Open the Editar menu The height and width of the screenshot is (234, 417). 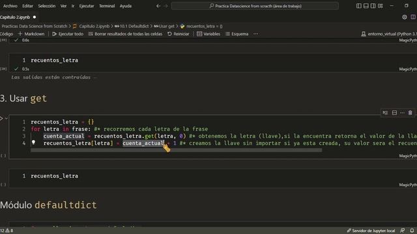[27, 6]
